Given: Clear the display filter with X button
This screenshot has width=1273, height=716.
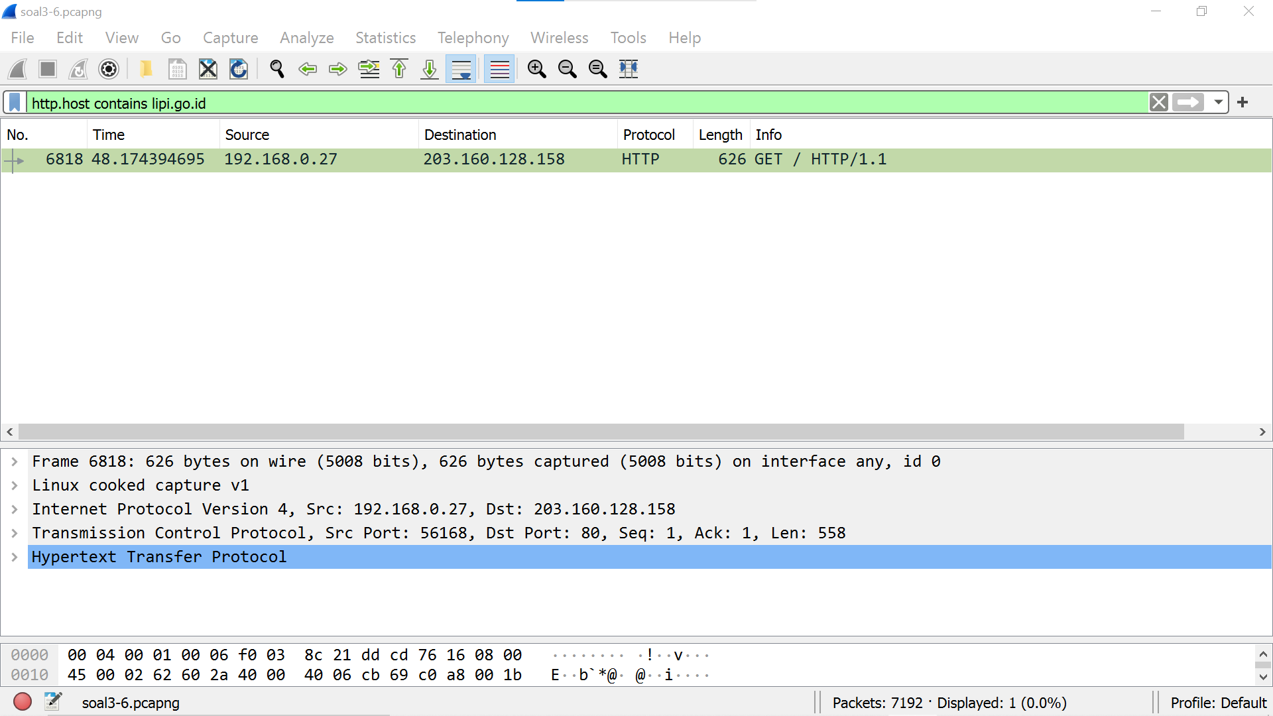Looking at the screenshot, I should pyautogui.click(x=1158, y=103).
